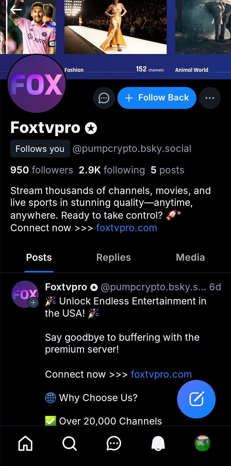Switch to the Media tab
Viewport: 231px width, 466px height.
pyautogui.click(x=190, y=258)
